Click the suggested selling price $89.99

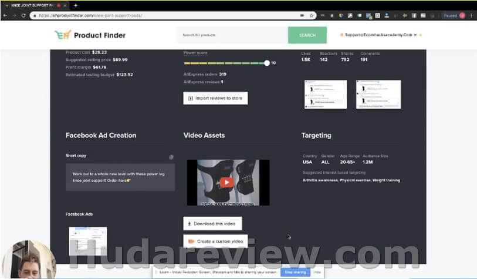click(x=120, y=60)
